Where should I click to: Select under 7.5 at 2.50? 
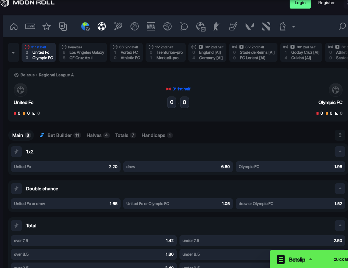[262, 241]
